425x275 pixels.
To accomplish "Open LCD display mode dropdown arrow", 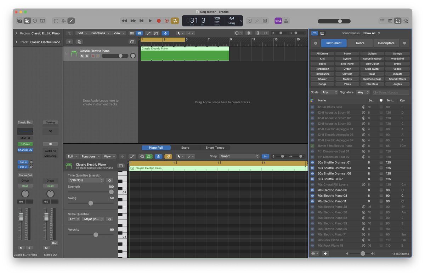I will [241, 21].
